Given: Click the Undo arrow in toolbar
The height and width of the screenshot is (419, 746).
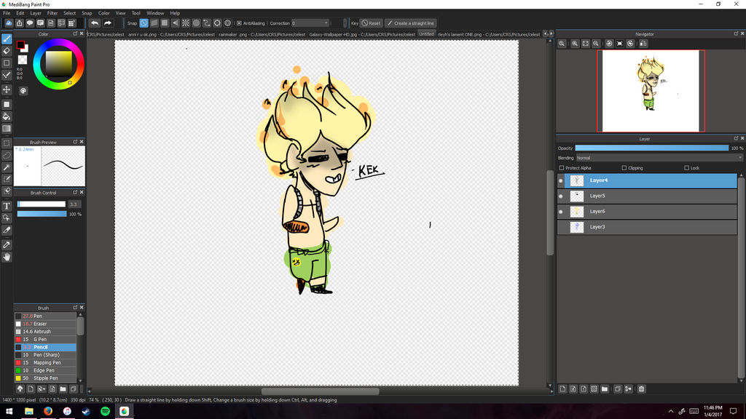Looking at the screenshot, I should (x=95, y=23).
